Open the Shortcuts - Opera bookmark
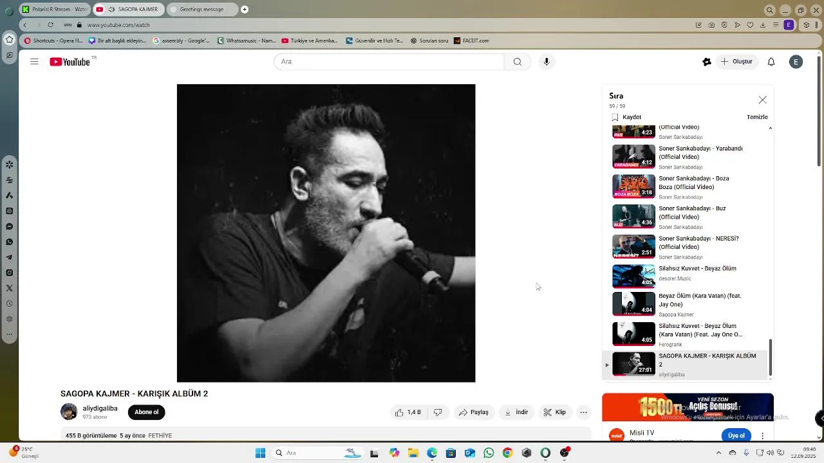This screenshot has height=463, width=824. coord(53,41)
